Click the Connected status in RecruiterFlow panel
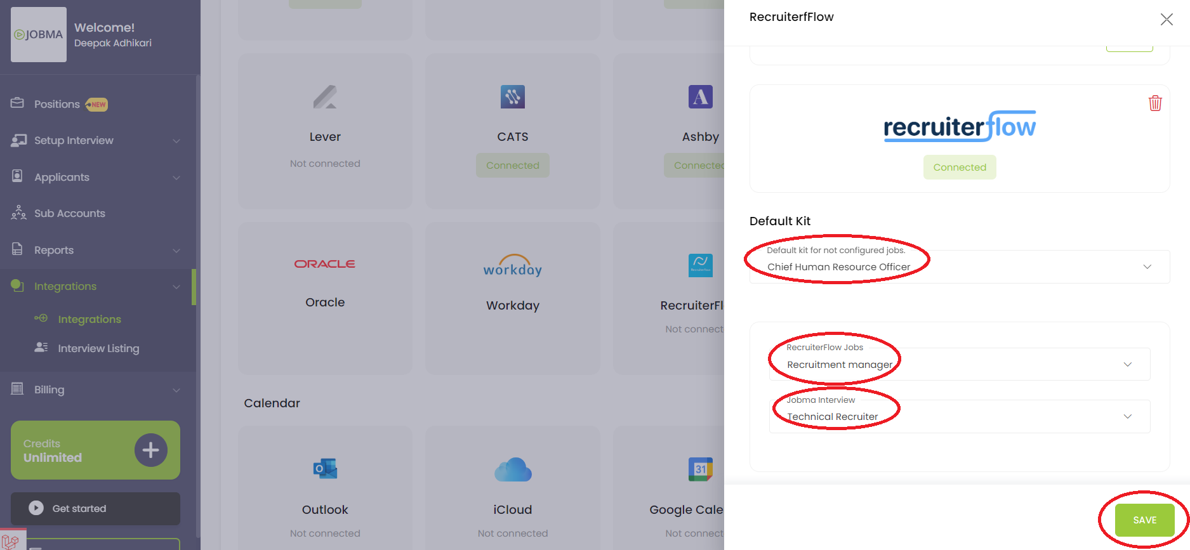The image size is (1190, 550). 960,167
